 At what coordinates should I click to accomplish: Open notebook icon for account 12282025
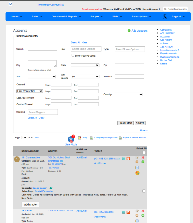click(137, 221)
